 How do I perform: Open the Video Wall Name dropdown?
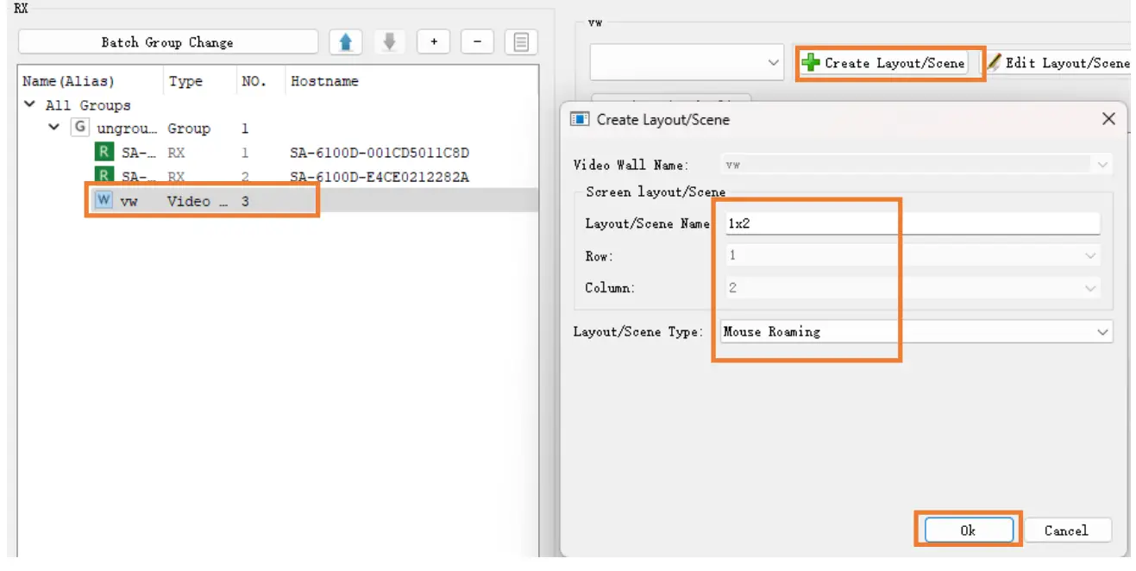(x=916, y=165)
